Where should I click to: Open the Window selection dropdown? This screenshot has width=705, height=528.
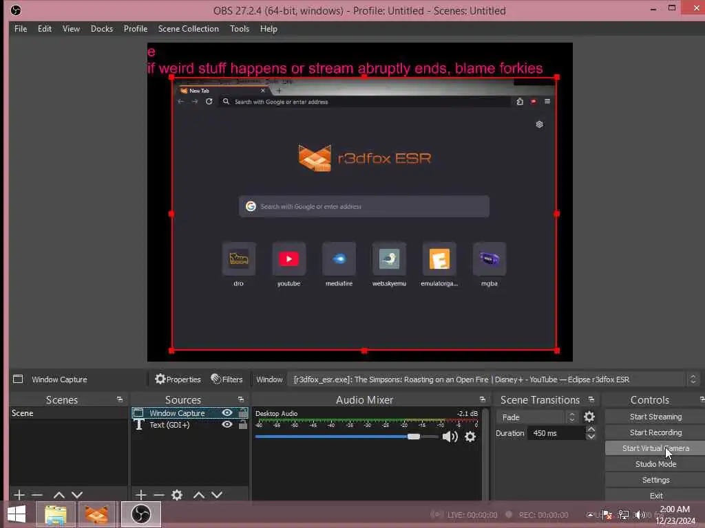tap(493, 379)
